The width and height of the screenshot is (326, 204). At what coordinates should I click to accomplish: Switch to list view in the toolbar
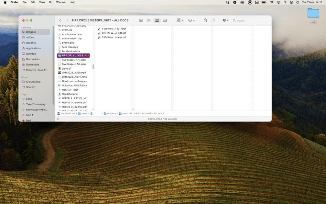click(149, 20)
